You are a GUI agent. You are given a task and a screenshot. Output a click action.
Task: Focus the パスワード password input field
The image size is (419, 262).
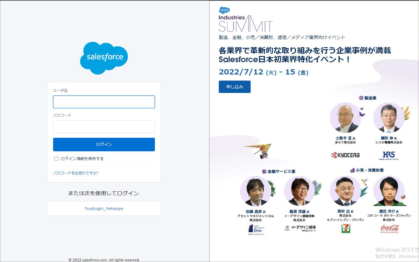pos(104,127)
